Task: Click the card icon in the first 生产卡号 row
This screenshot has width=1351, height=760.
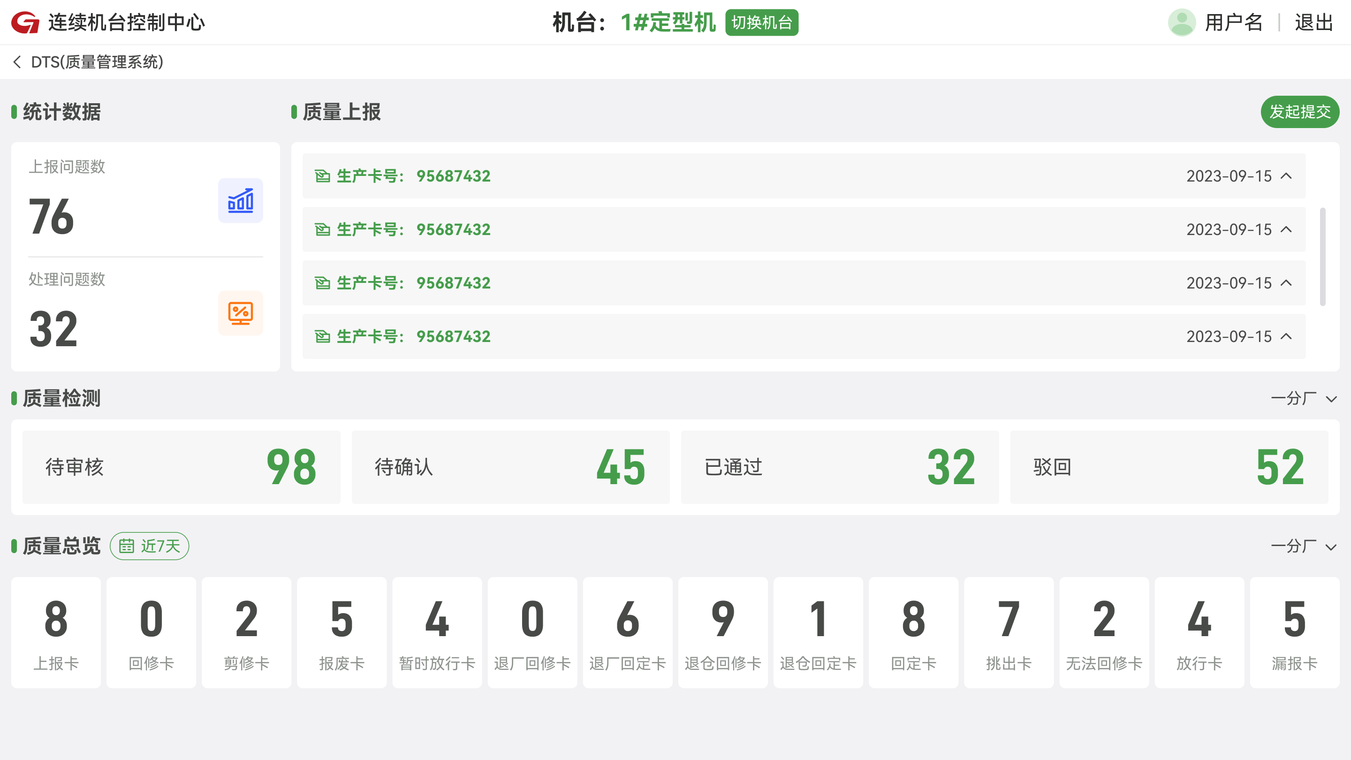Action: click(x=323, y=176)
